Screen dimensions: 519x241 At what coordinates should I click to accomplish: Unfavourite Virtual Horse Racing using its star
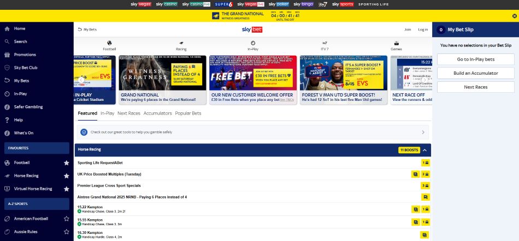coord(67,189)
